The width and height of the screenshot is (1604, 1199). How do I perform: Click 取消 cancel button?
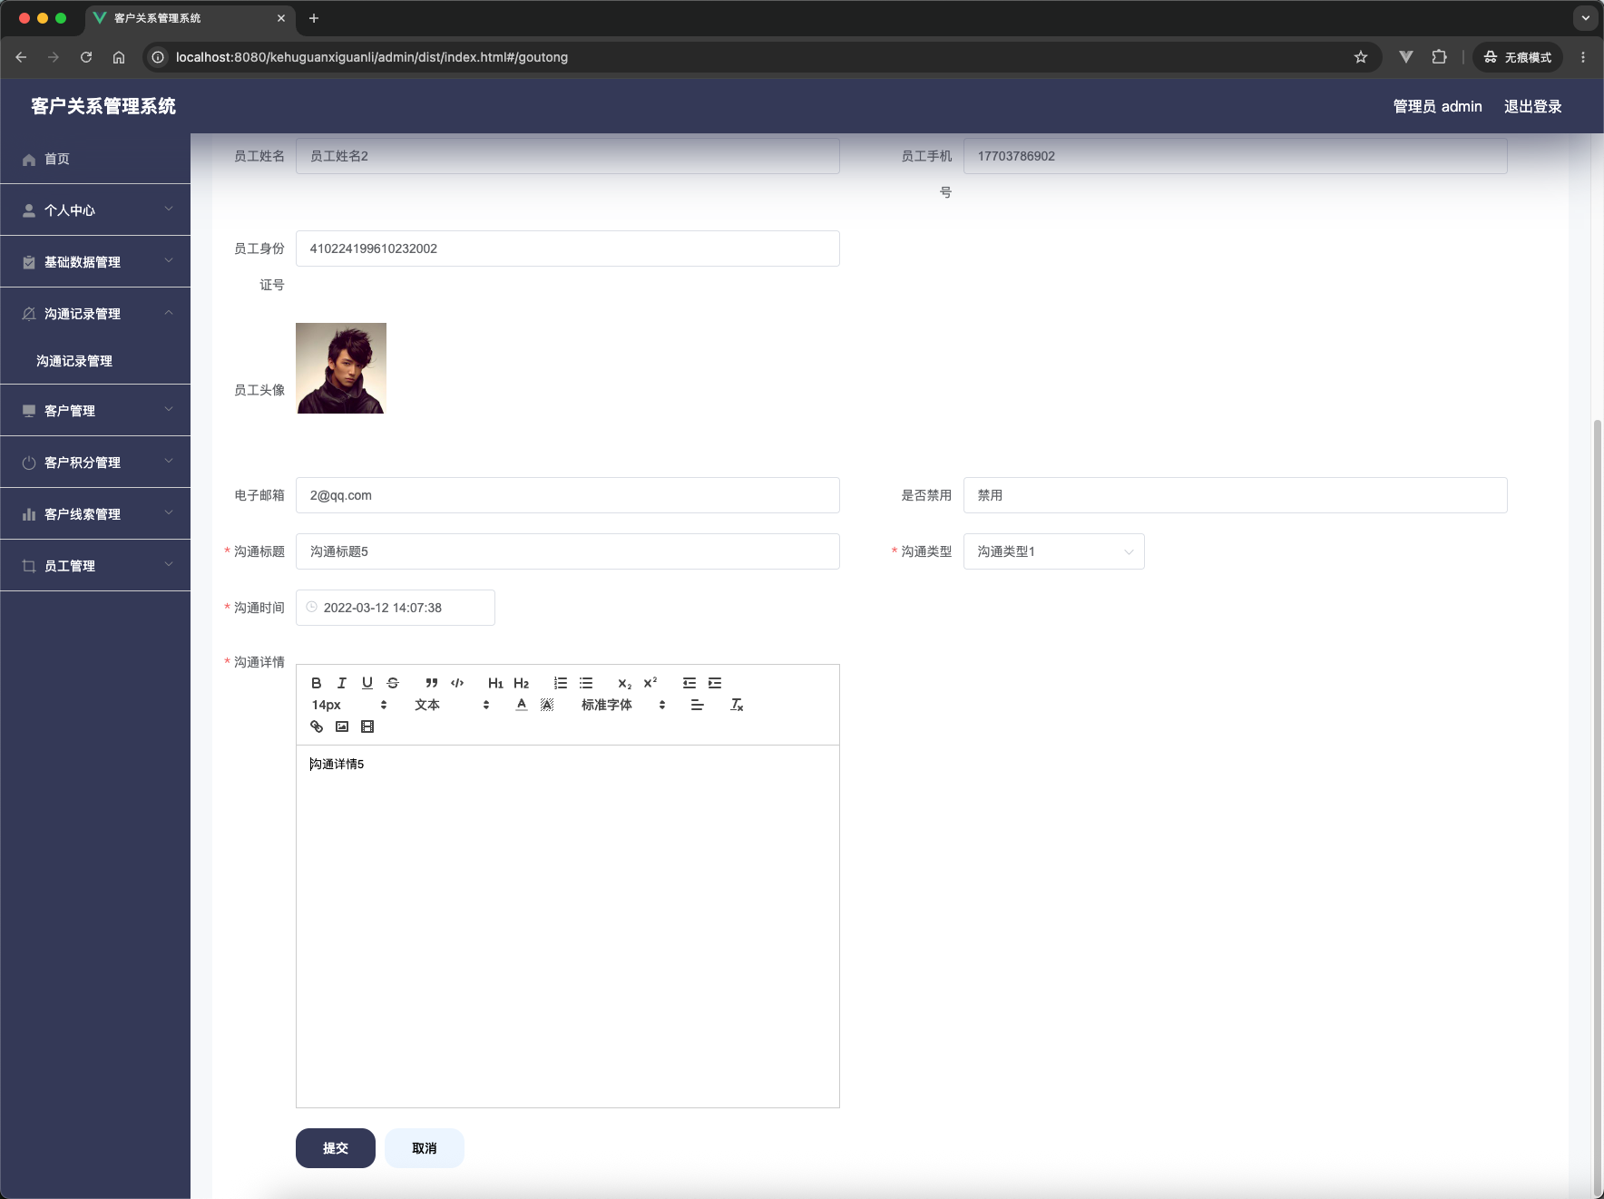pyautogui.click(x=425, y=1148)
